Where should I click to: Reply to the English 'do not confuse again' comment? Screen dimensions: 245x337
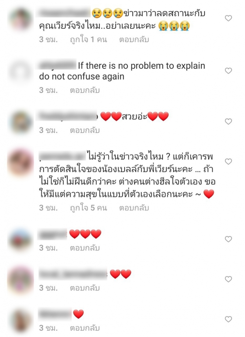[85, 90]
